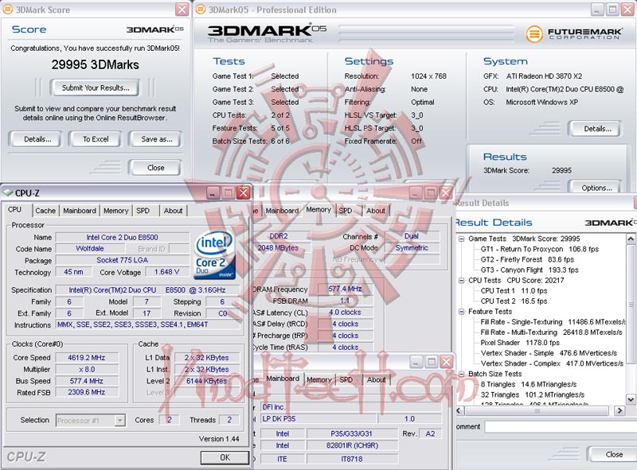Select CPU Test 2 row
637x470 pixels.
[x=514, y=301]
